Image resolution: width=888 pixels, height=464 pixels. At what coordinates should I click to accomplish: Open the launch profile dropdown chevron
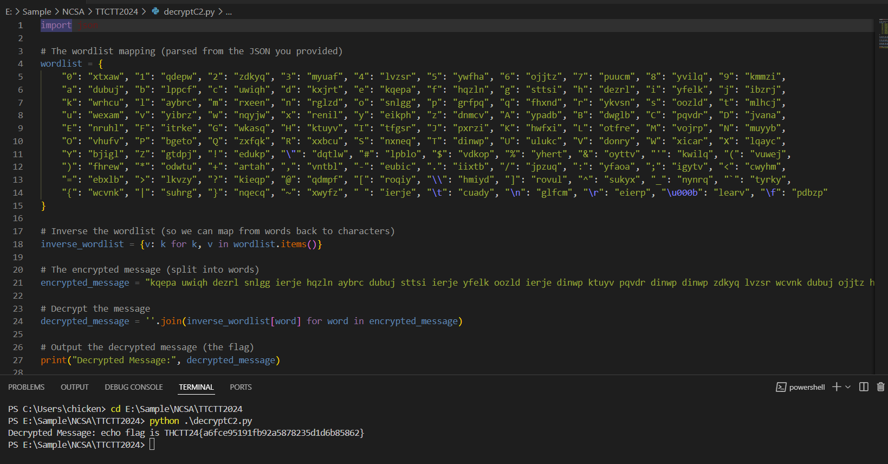tap(848, 387)
